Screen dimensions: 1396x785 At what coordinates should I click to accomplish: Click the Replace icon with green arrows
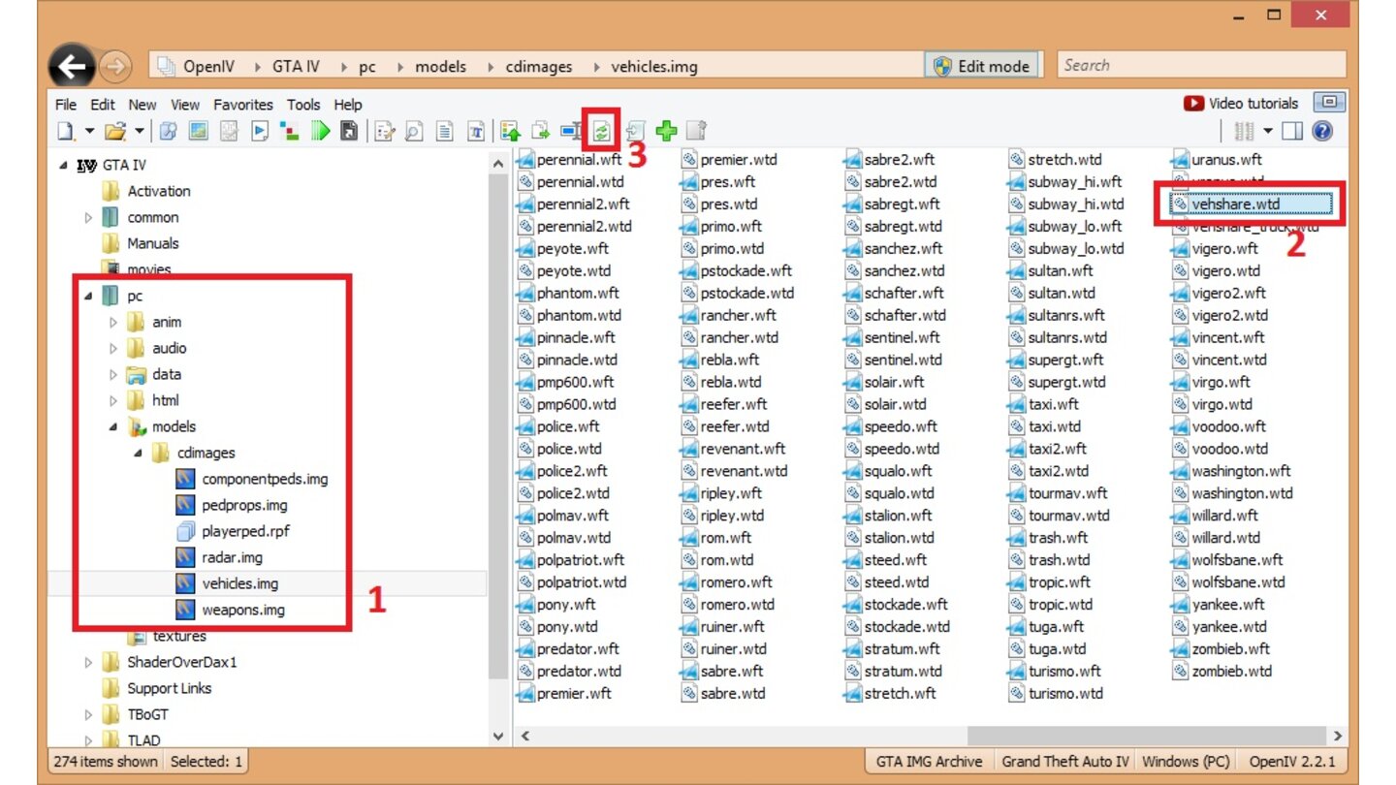coord(602,131)
